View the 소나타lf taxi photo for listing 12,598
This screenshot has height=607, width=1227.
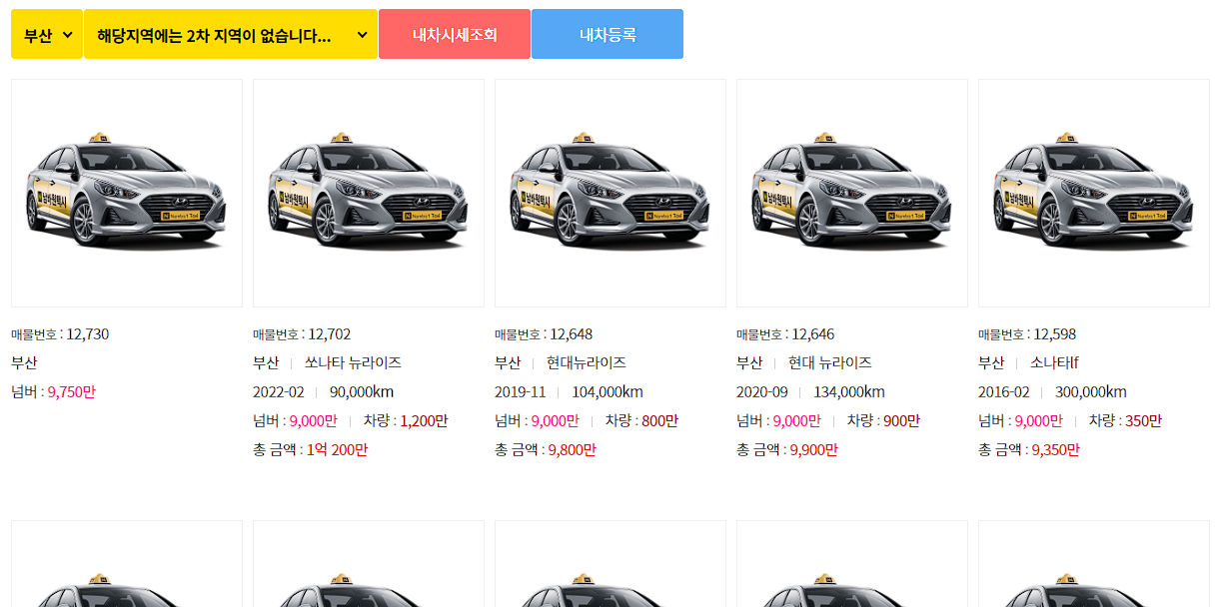point(1093,192)
